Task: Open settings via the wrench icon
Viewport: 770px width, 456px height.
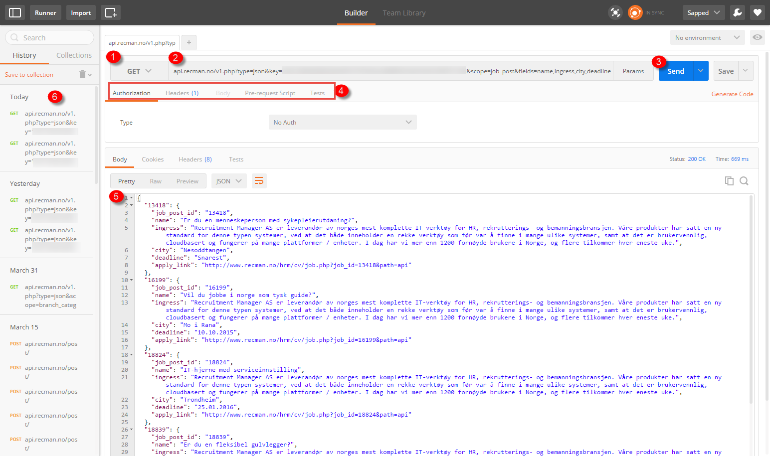Action: pos(737,12)
